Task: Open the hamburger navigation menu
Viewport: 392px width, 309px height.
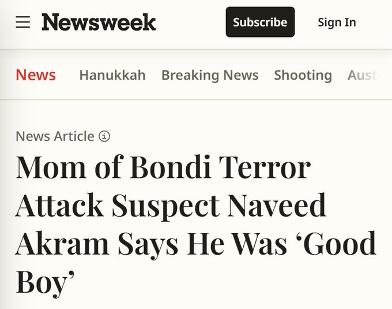Action: pos(23,23)
